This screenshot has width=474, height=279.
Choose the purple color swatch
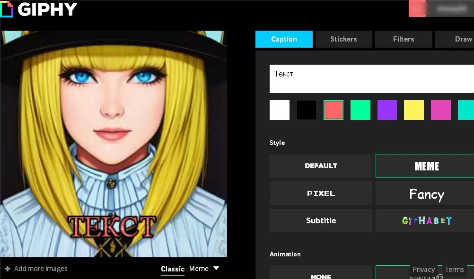387,110
